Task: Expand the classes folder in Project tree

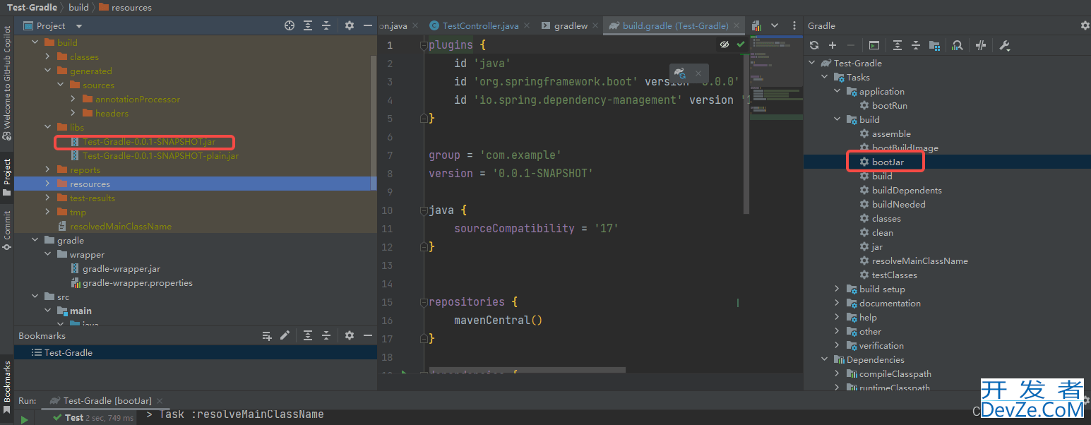Action: tap(47, 56)
